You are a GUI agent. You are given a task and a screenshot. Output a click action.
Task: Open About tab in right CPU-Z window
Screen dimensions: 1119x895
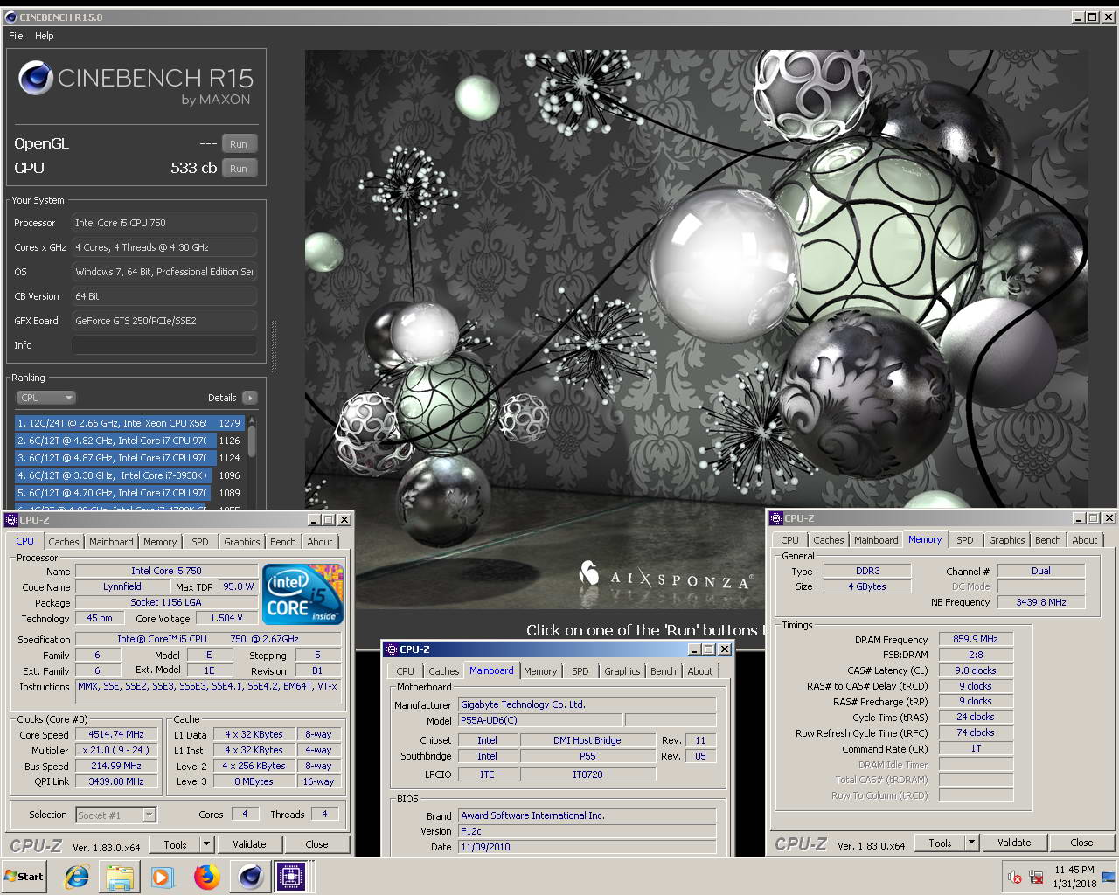[x=1085, y=540]
